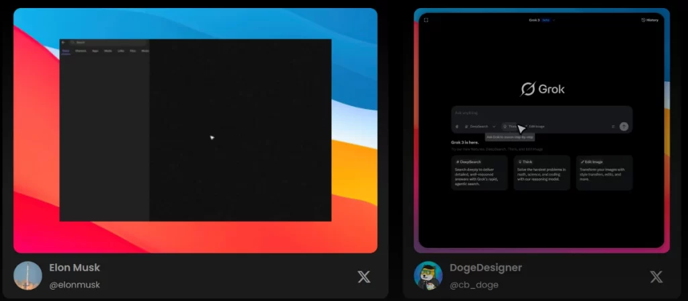Screen dimensions: 688x301
Task: Click the attach paperclip icon in Grok input
Action: [458, 126]
